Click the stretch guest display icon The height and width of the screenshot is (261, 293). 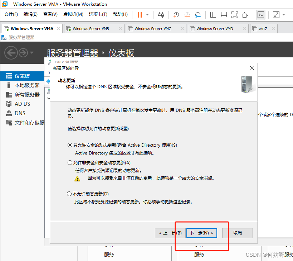(x=276, y=15)
